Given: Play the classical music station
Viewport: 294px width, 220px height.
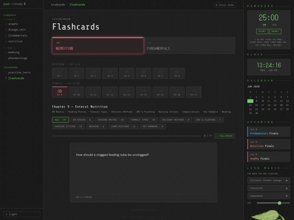Looking at the screenshot, I should [268, 188].
